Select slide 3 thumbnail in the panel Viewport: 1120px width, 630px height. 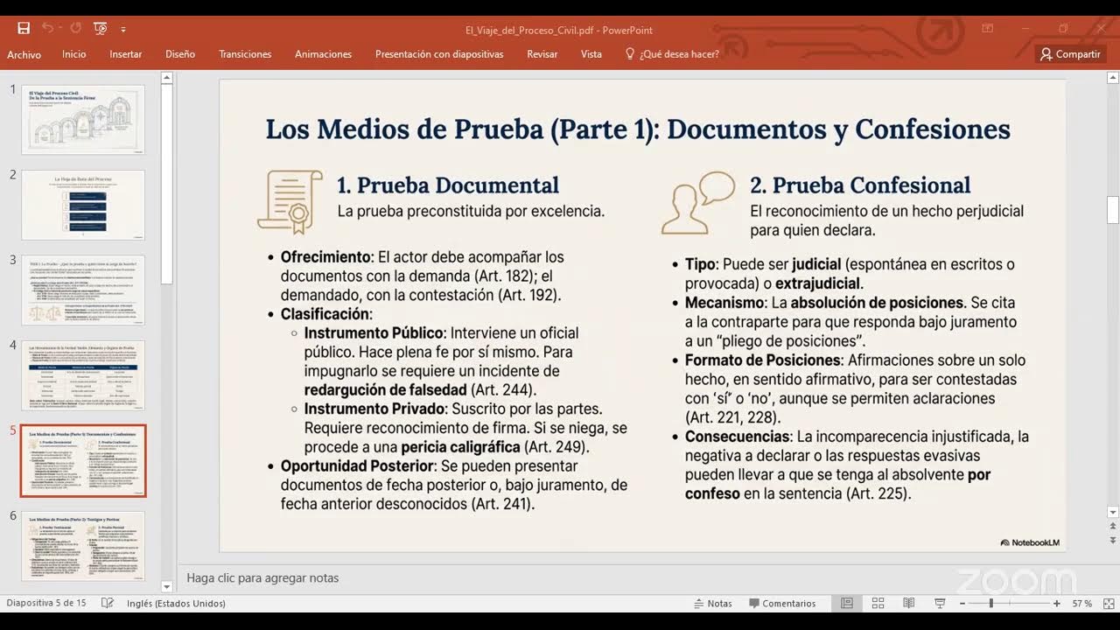coord(83,290)
